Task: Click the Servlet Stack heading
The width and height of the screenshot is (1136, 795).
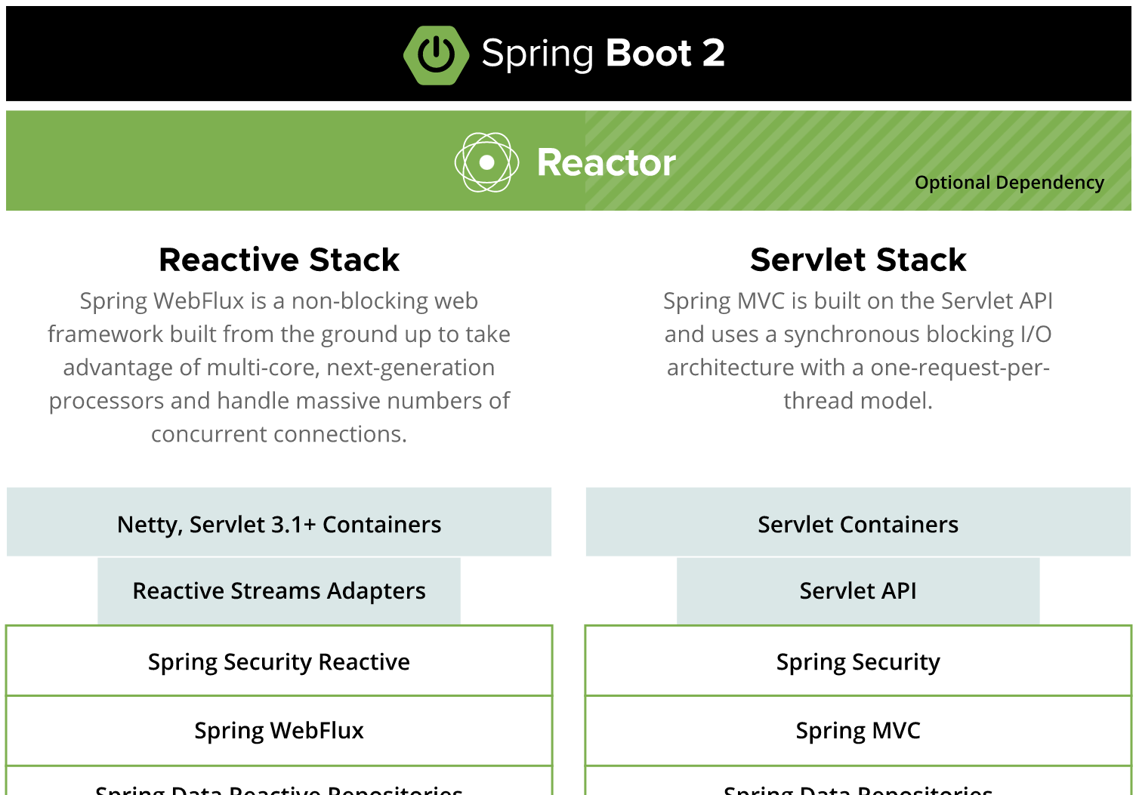Action: click(x=858, y=260)
